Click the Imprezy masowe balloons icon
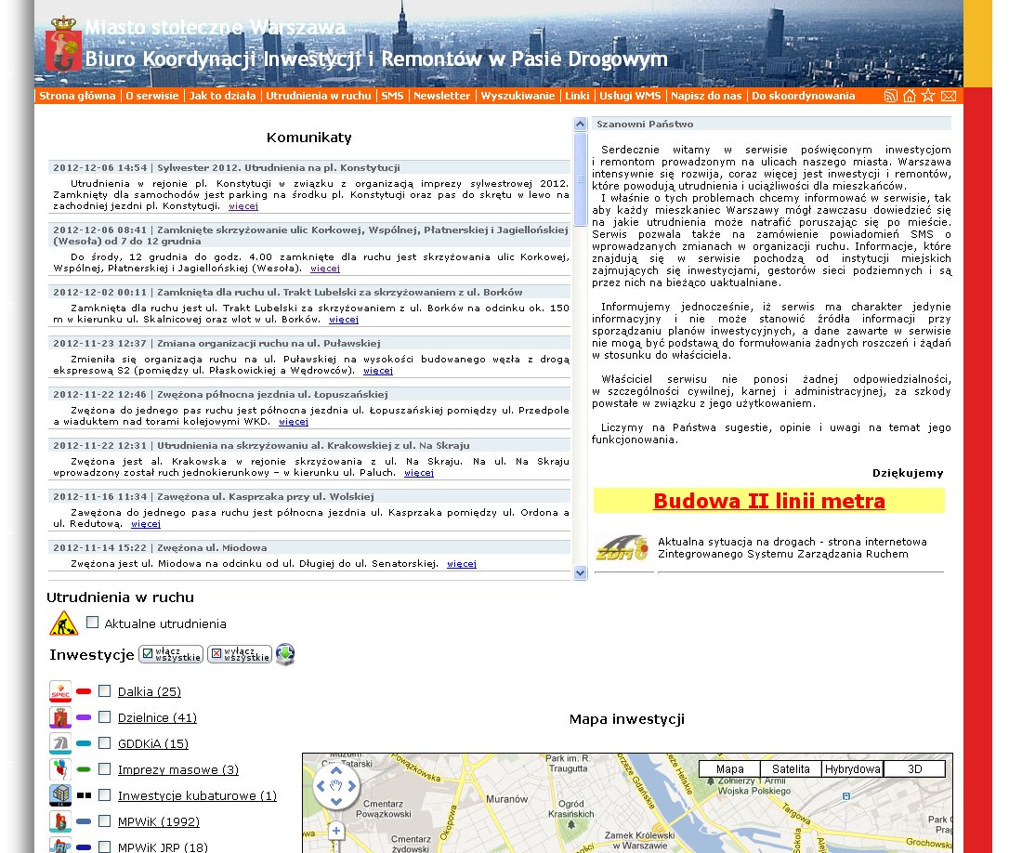Viewport: 1009px width, 853px height. (60, 769)
